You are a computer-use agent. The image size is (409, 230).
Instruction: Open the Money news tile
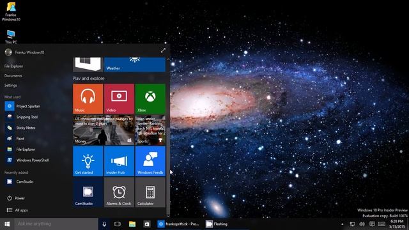click(104, 130)
